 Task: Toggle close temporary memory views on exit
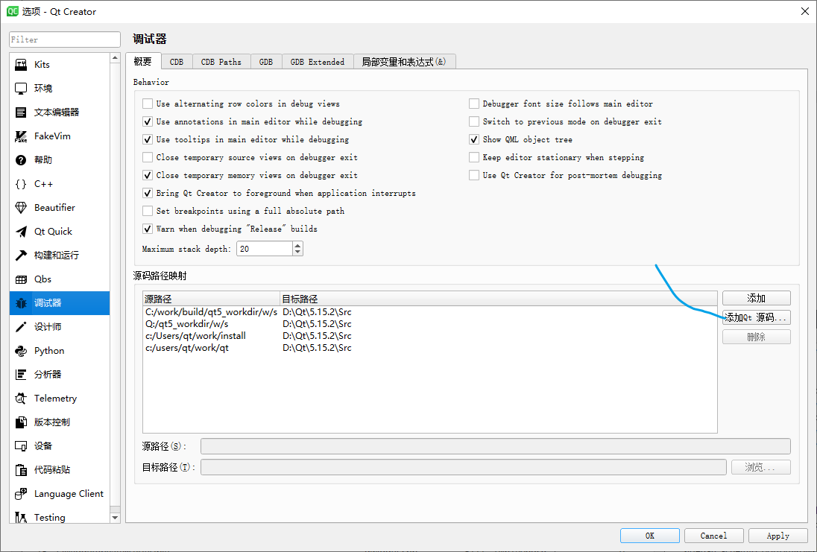[x=148, y=176]
